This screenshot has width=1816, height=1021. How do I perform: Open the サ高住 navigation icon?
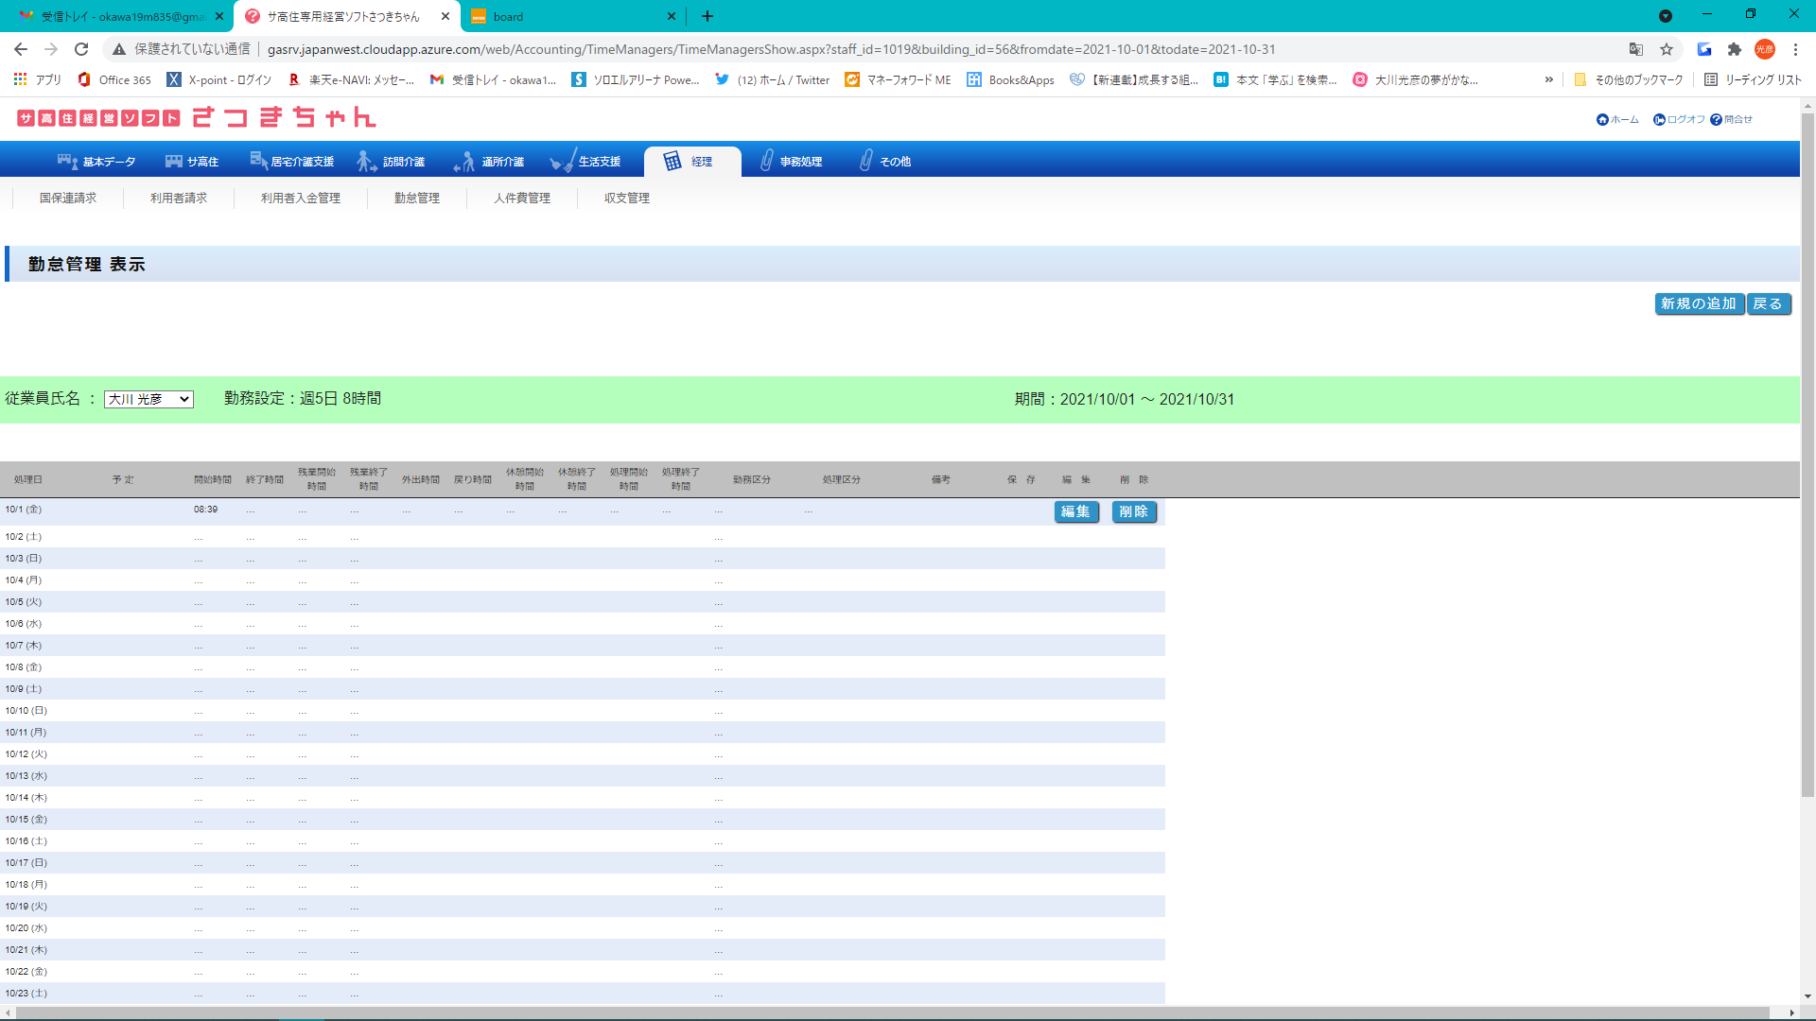tap(174, 161)
